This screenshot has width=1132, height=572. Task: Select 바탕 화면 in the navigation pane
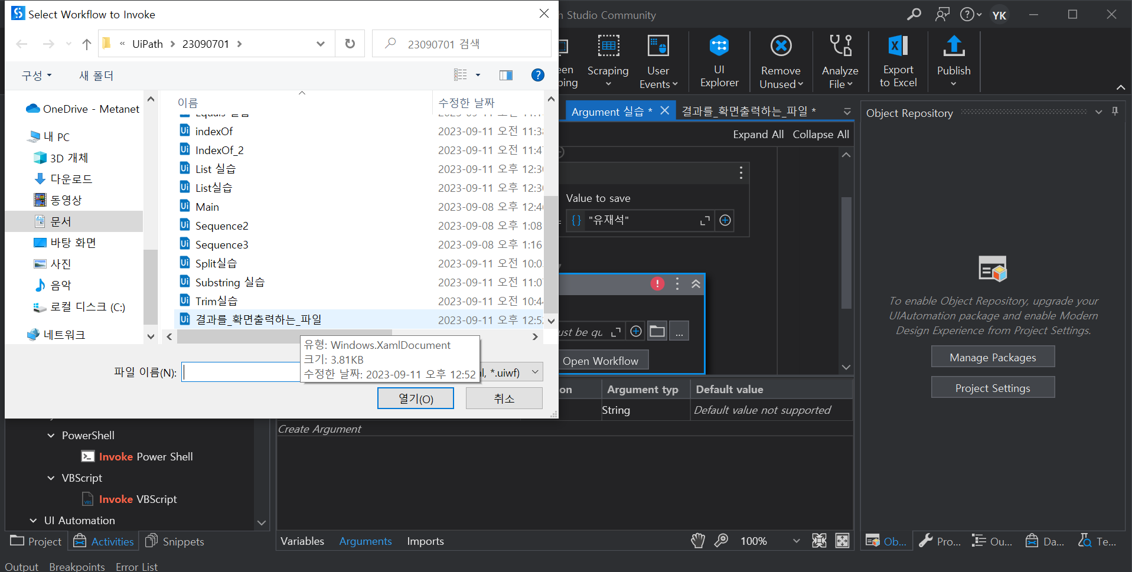tap(73, 243)
